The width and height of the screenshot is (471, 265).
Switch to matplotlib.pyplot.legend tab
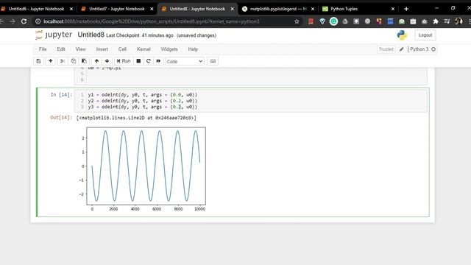[278, 9]
